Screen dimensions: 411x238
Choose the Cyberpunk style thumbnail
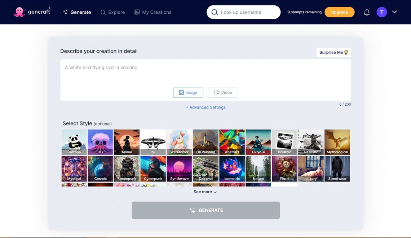[x=153, y=169]
